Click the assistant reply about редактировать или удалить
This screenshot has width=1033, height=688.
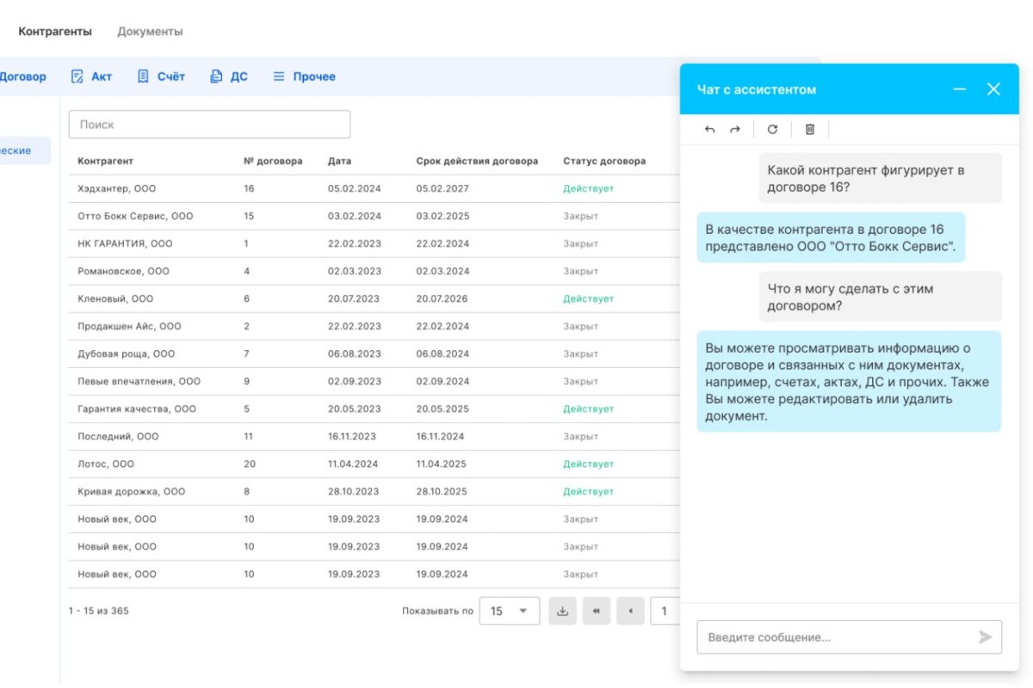pos(849,382)
